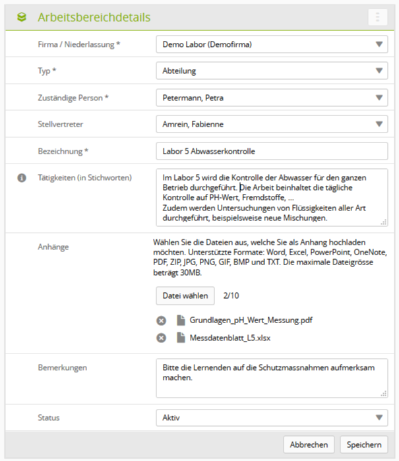
Task: Click the file icon of Grundlagen_pH_Wert_Messung.pdf
Action: [x=181, y=321]
